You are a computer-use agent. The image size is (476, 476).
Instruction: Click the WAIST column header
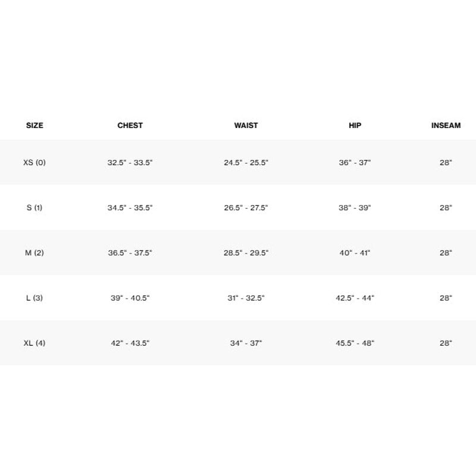click(x=246, y=126)
